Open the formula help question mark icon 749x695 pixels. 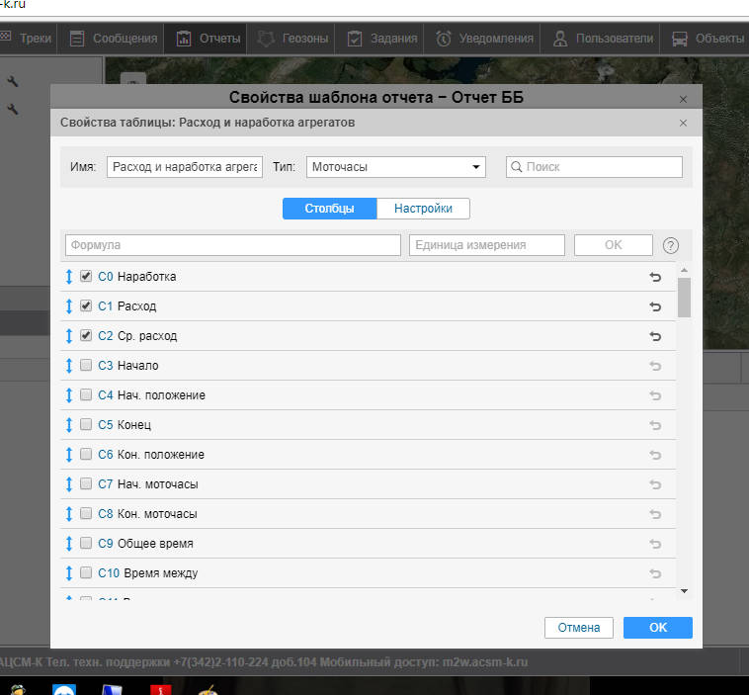(671, 245)
